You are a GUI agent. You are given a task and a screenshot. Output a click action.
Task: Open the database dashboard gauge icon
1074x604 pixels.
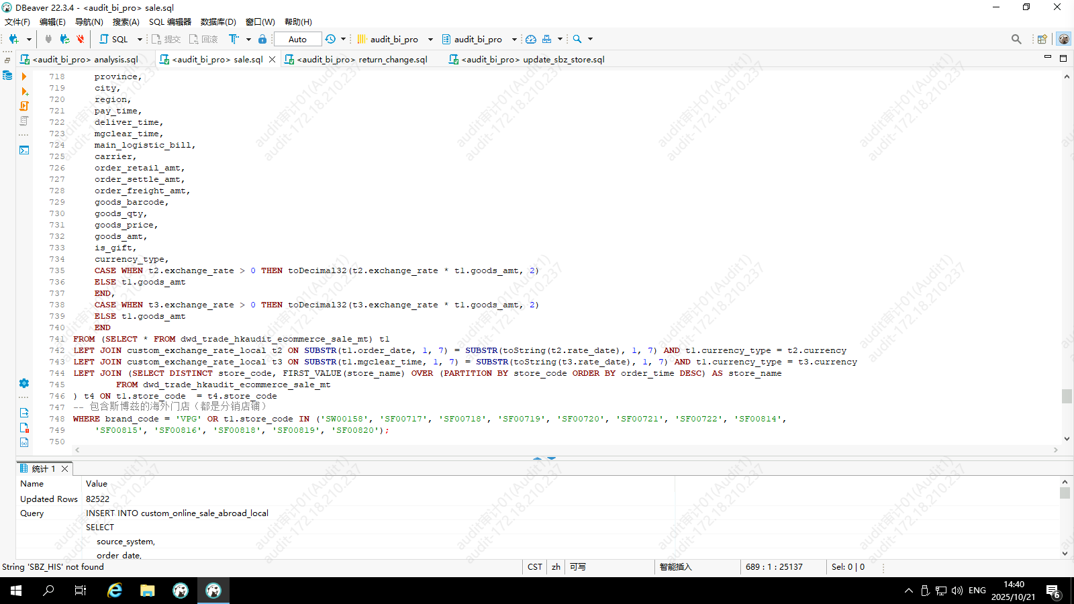(531, 40)
